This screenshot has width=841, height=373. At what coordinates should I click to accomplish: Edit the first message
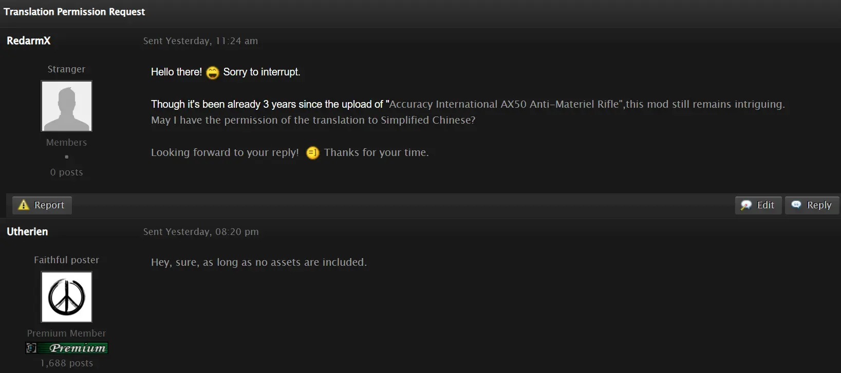[758, 205]
